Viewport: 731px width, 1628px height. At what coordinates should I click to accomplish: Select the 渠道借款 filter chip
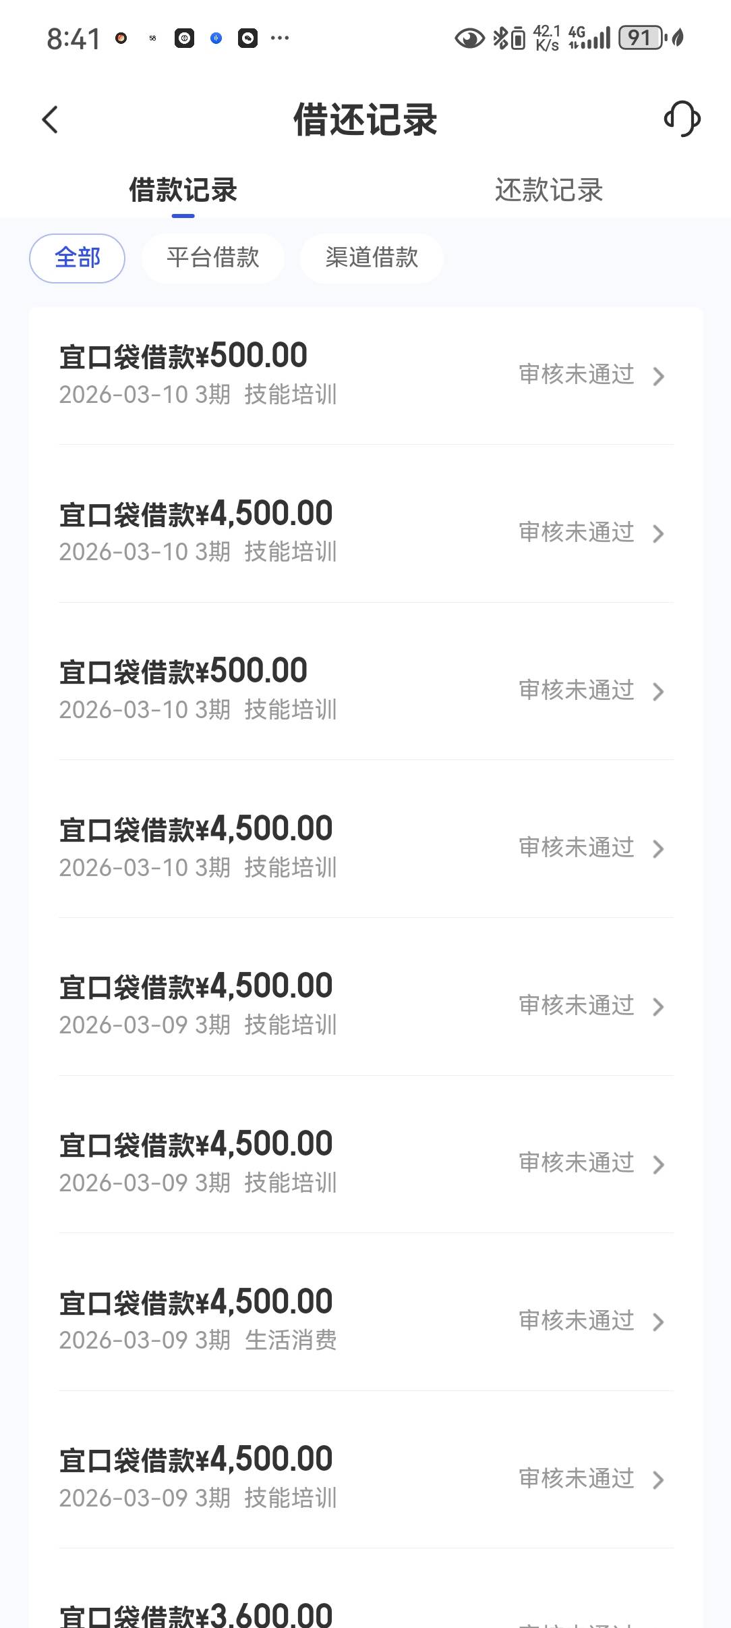pos(372,258)
